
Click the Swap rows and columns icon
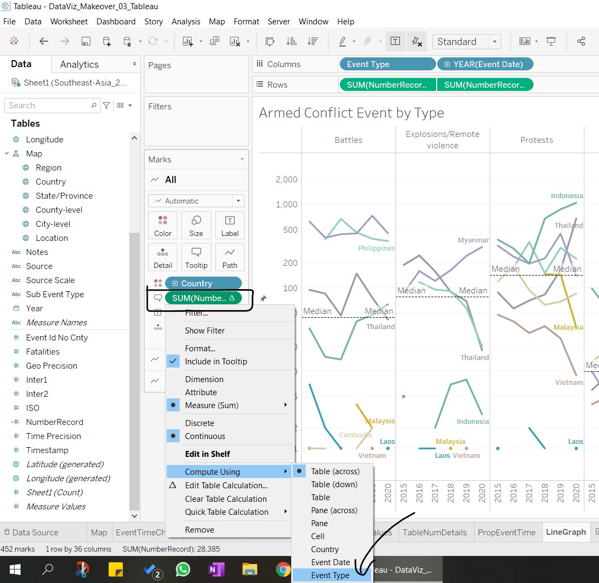(x=269, y=42)
